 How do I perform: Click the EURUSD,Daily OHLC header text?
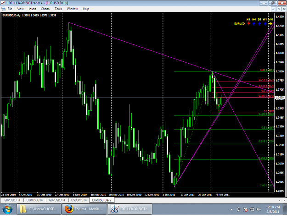click(29, 15)
